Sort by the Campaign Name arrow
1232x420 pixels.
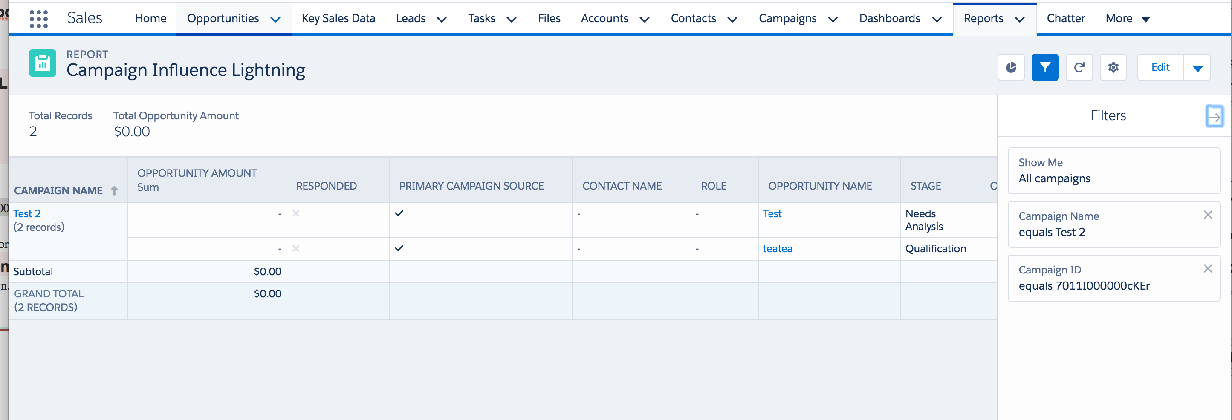pos(114,191)
